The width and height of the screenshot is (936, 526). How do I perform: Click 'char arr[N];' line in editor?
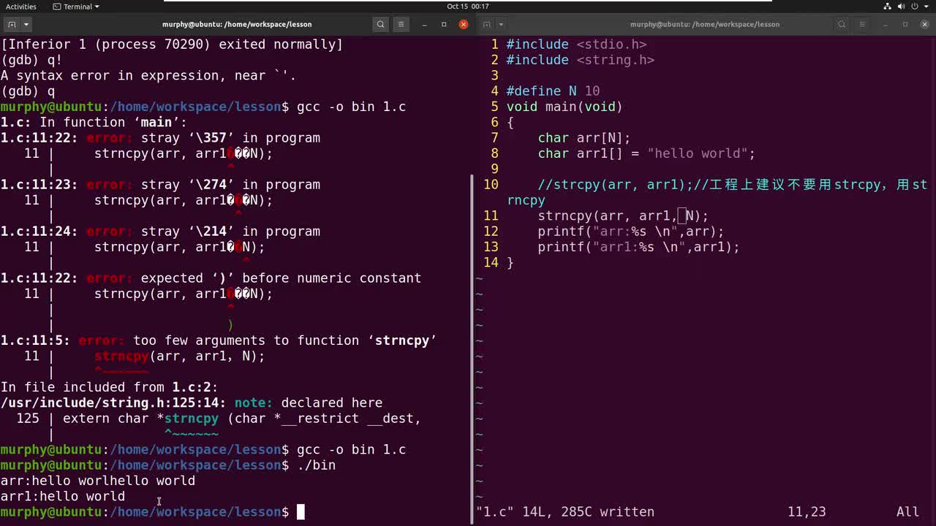tap(584, 138)
